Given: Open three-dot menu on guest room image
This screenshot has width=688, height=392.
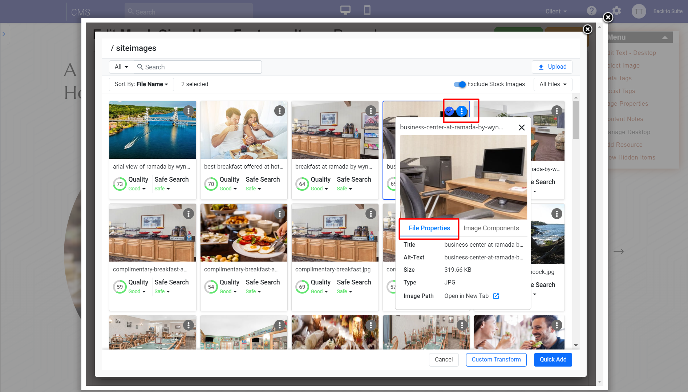Looking at the screenshot, I should [557, 111].
